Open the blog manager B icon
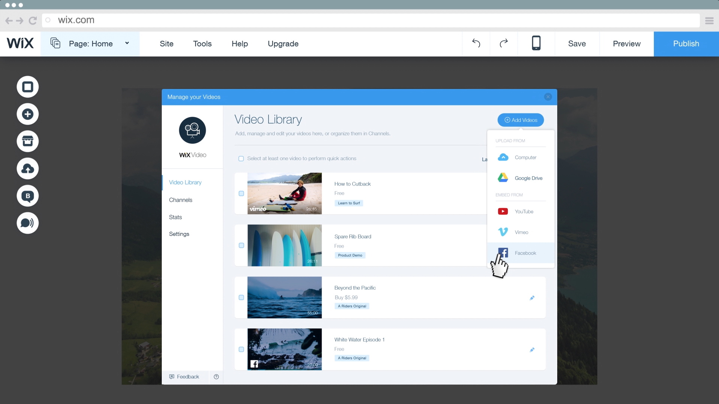Image resolution: width=719 pixels, height=404 pixels. (x=28, y=196)
